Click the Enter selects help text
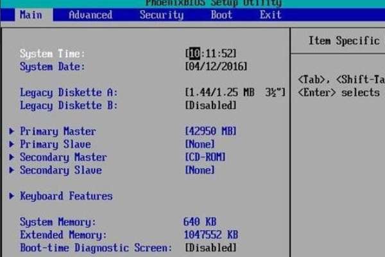The height and width of the screenshot is (257, 385). (339, 93)
